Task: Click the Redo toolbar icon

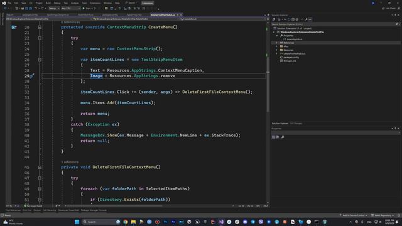Action: click(42, 8)
